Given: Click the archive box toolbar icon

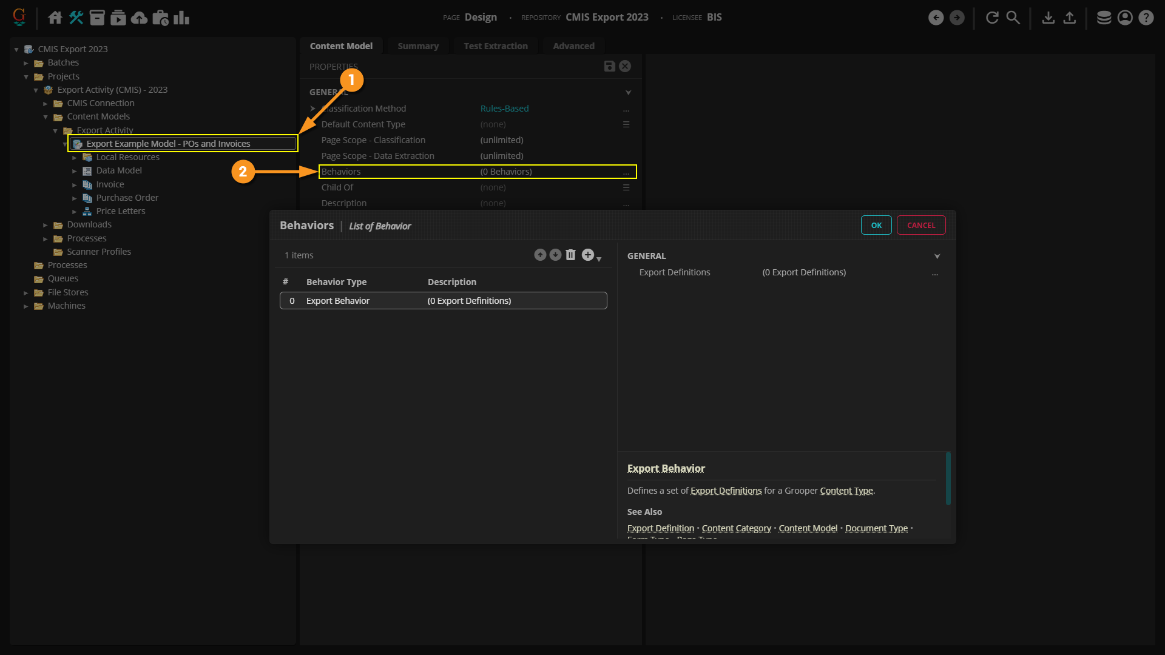Looking at the screenshot, I should pyautogui.click(x=97, y=18).
